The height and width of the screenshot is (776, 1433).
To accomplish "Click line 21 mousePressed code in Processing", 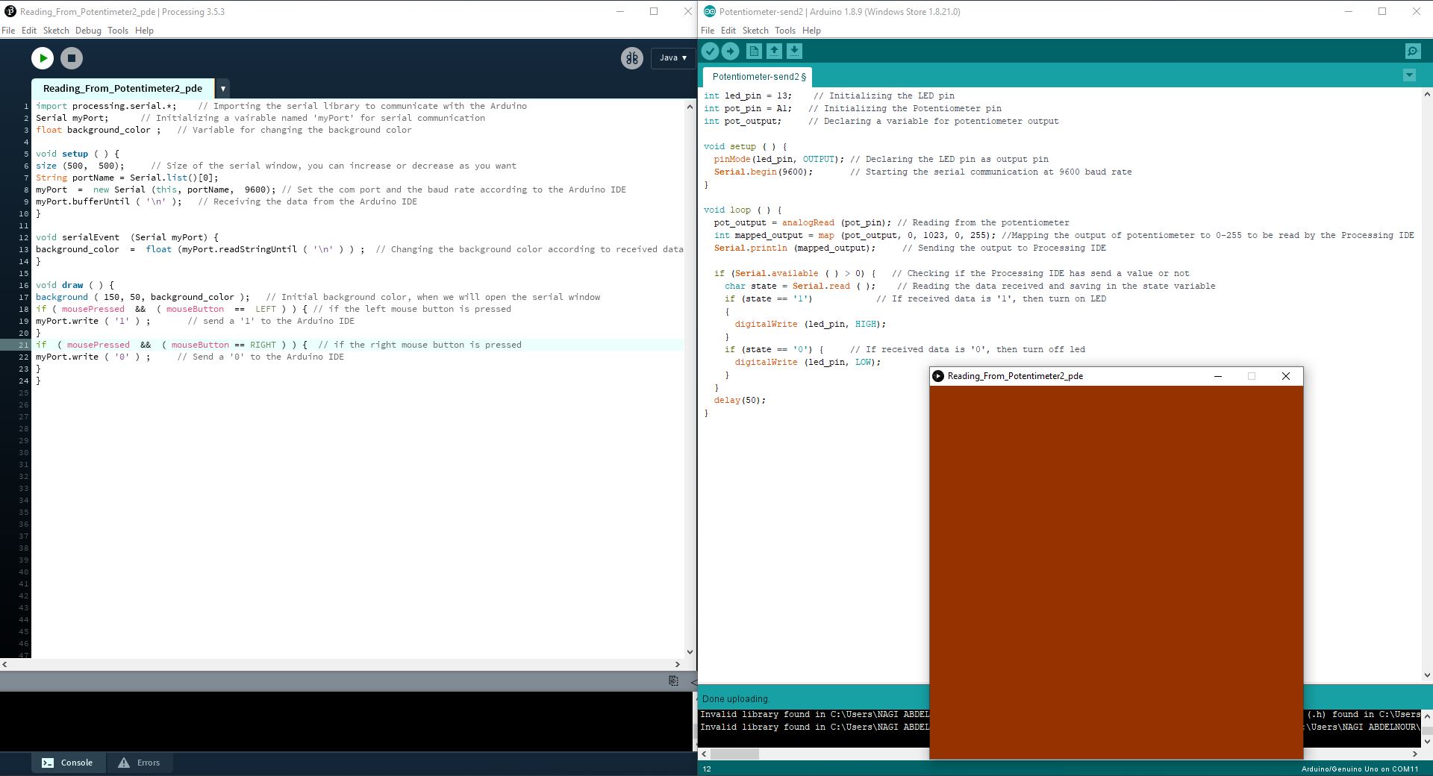I will tap(98, 345).
